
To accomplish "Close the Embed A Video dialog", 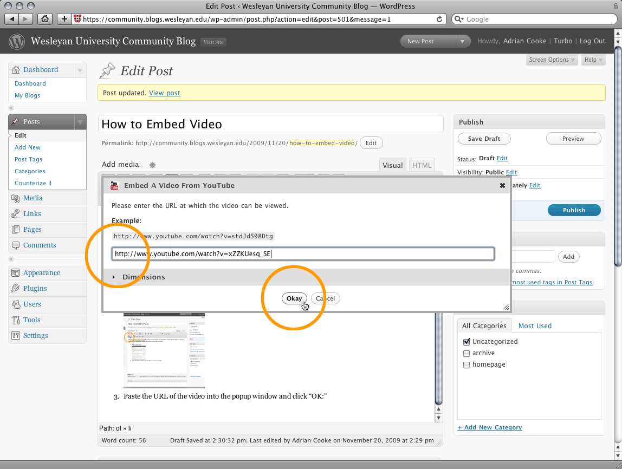I will (x=502, y=186).
